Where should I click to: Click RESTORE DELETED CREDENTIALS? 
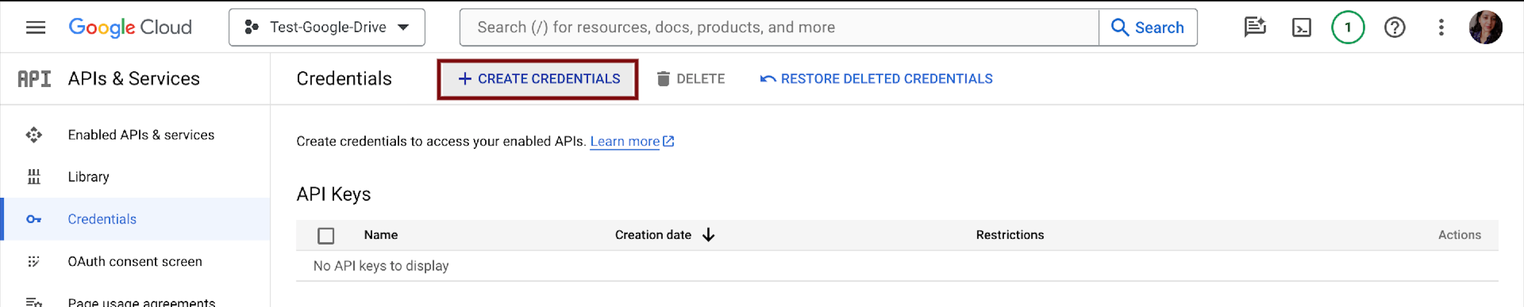[877, 79]
